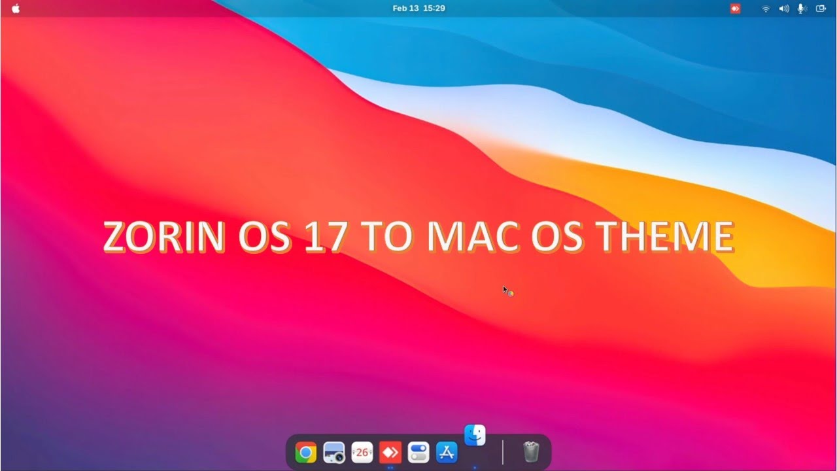Open the Finder face icon

tap(475, 435)
